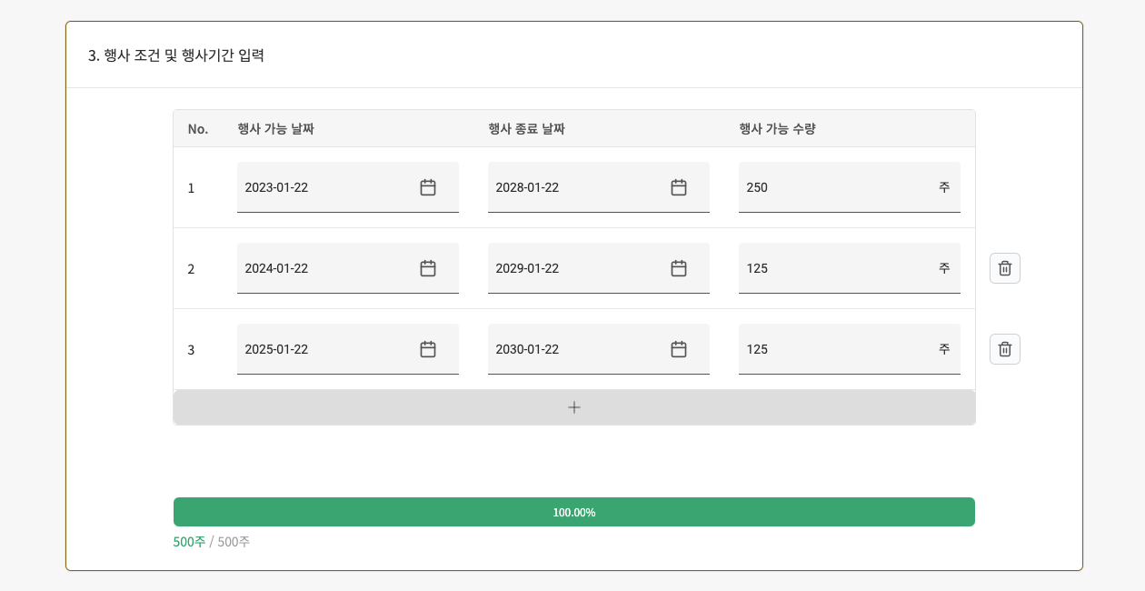
Task: Click the 주 unit label in row 1
Action: [x=945, y=187]
